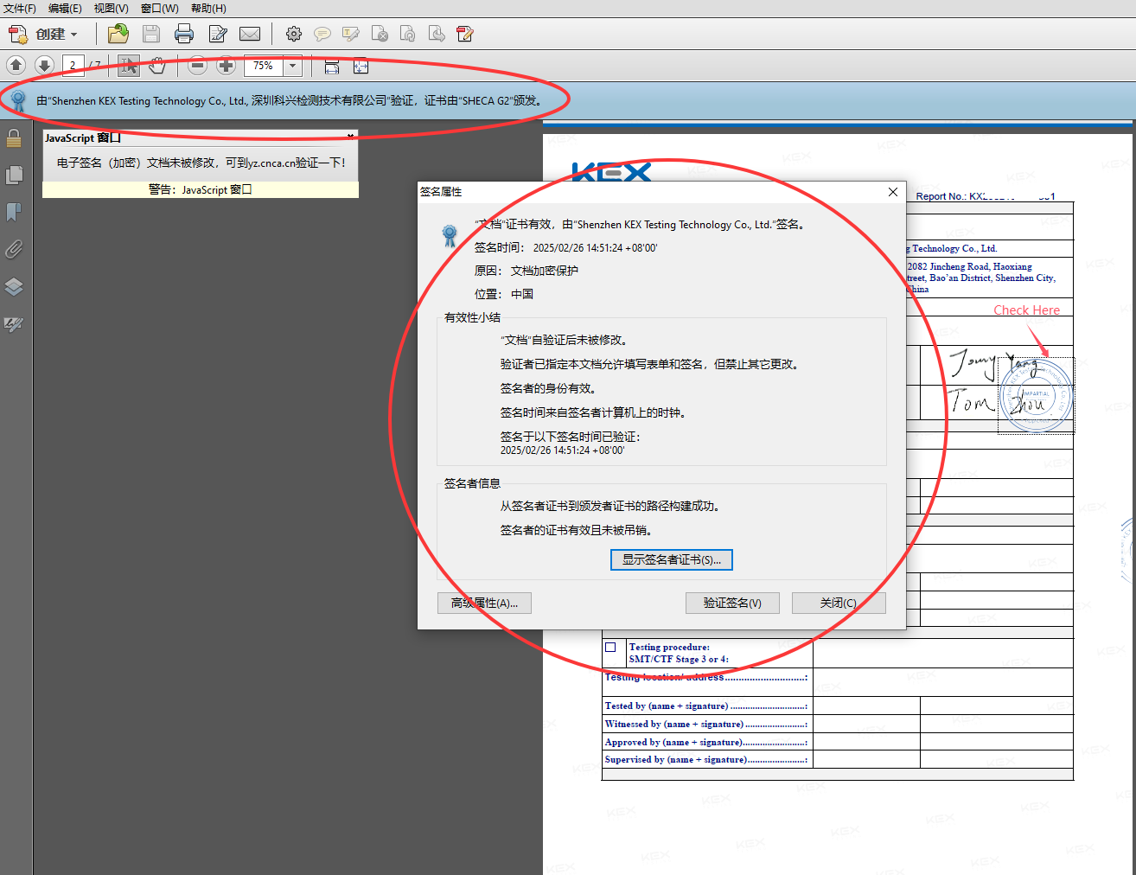Click the 位置： 中国 line
Screen dimensions: 1136x875
pos(503,294)
